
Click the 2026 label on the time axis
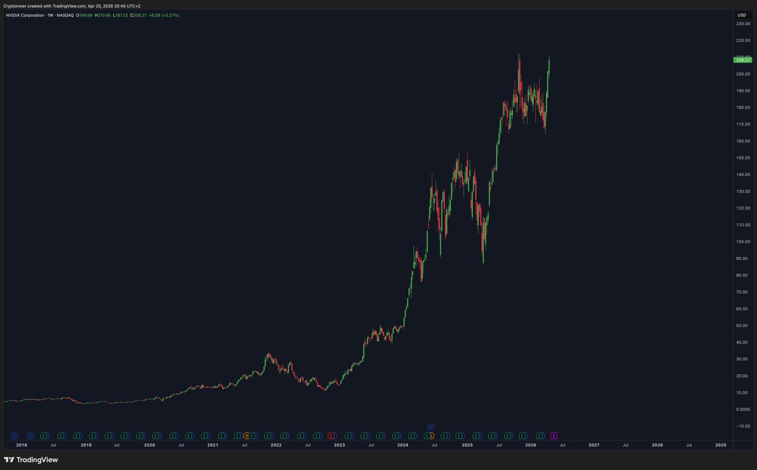tap(530, 445)
